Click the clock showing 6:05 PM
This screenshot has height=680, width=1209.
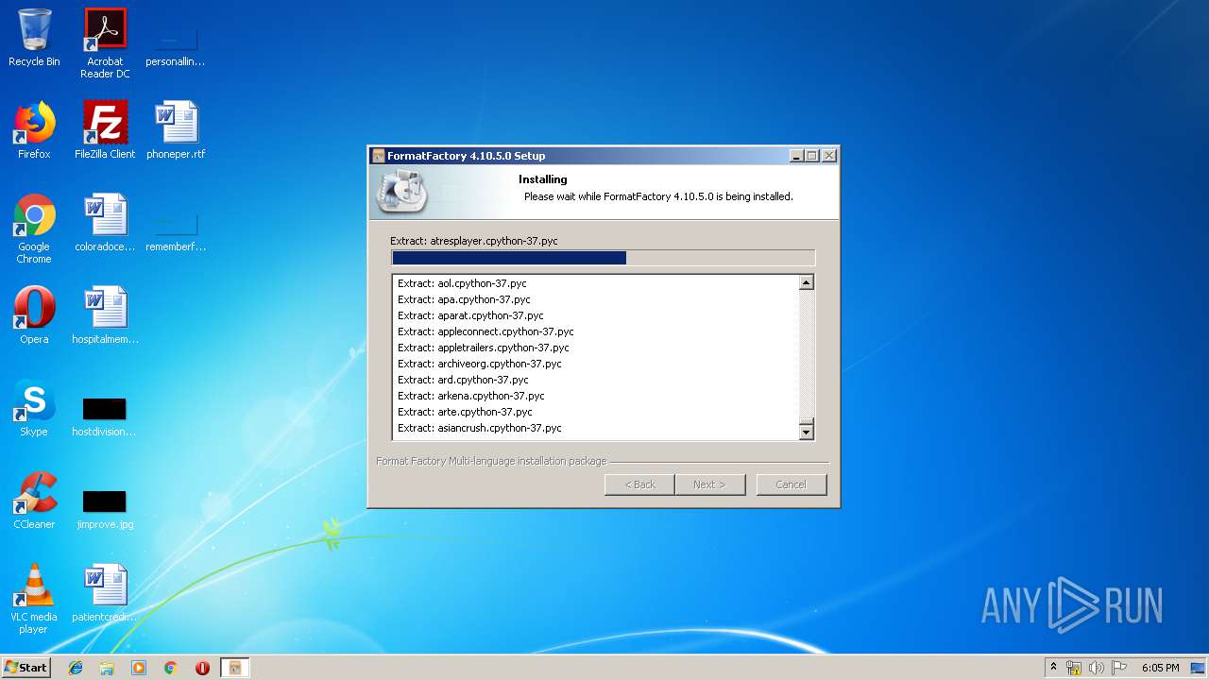point(1160,668)
